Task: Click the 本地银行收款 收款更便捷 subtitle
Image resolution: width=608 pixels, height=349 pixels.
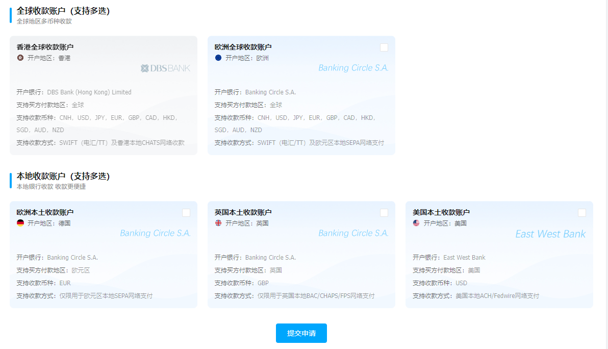Action: (51, 187)
